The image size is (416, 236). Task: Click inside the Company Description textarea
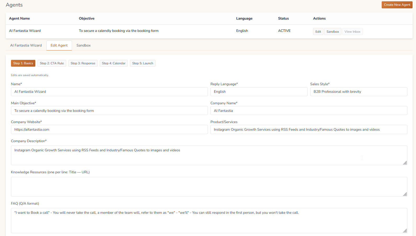click(209, 155)
